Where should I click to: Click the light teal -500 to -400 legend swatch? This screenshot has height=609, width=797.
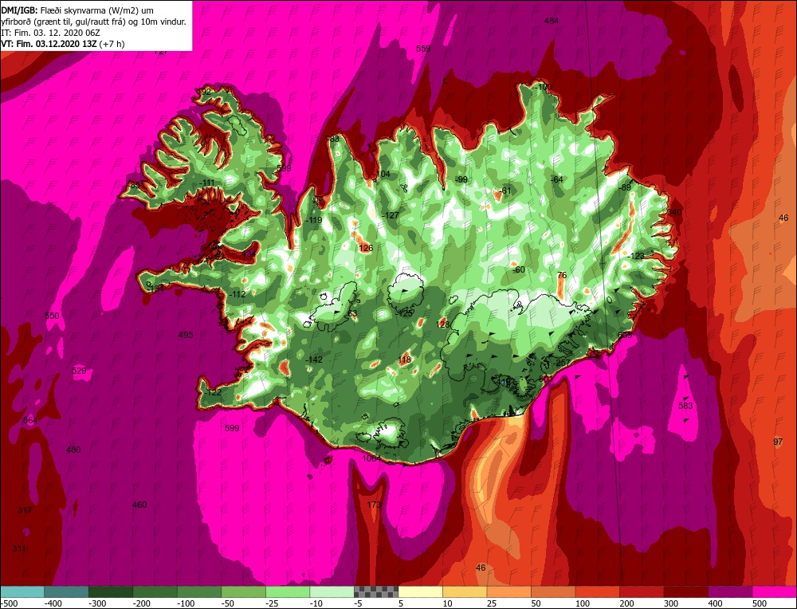pyautogui.click(x=22, y=591)
